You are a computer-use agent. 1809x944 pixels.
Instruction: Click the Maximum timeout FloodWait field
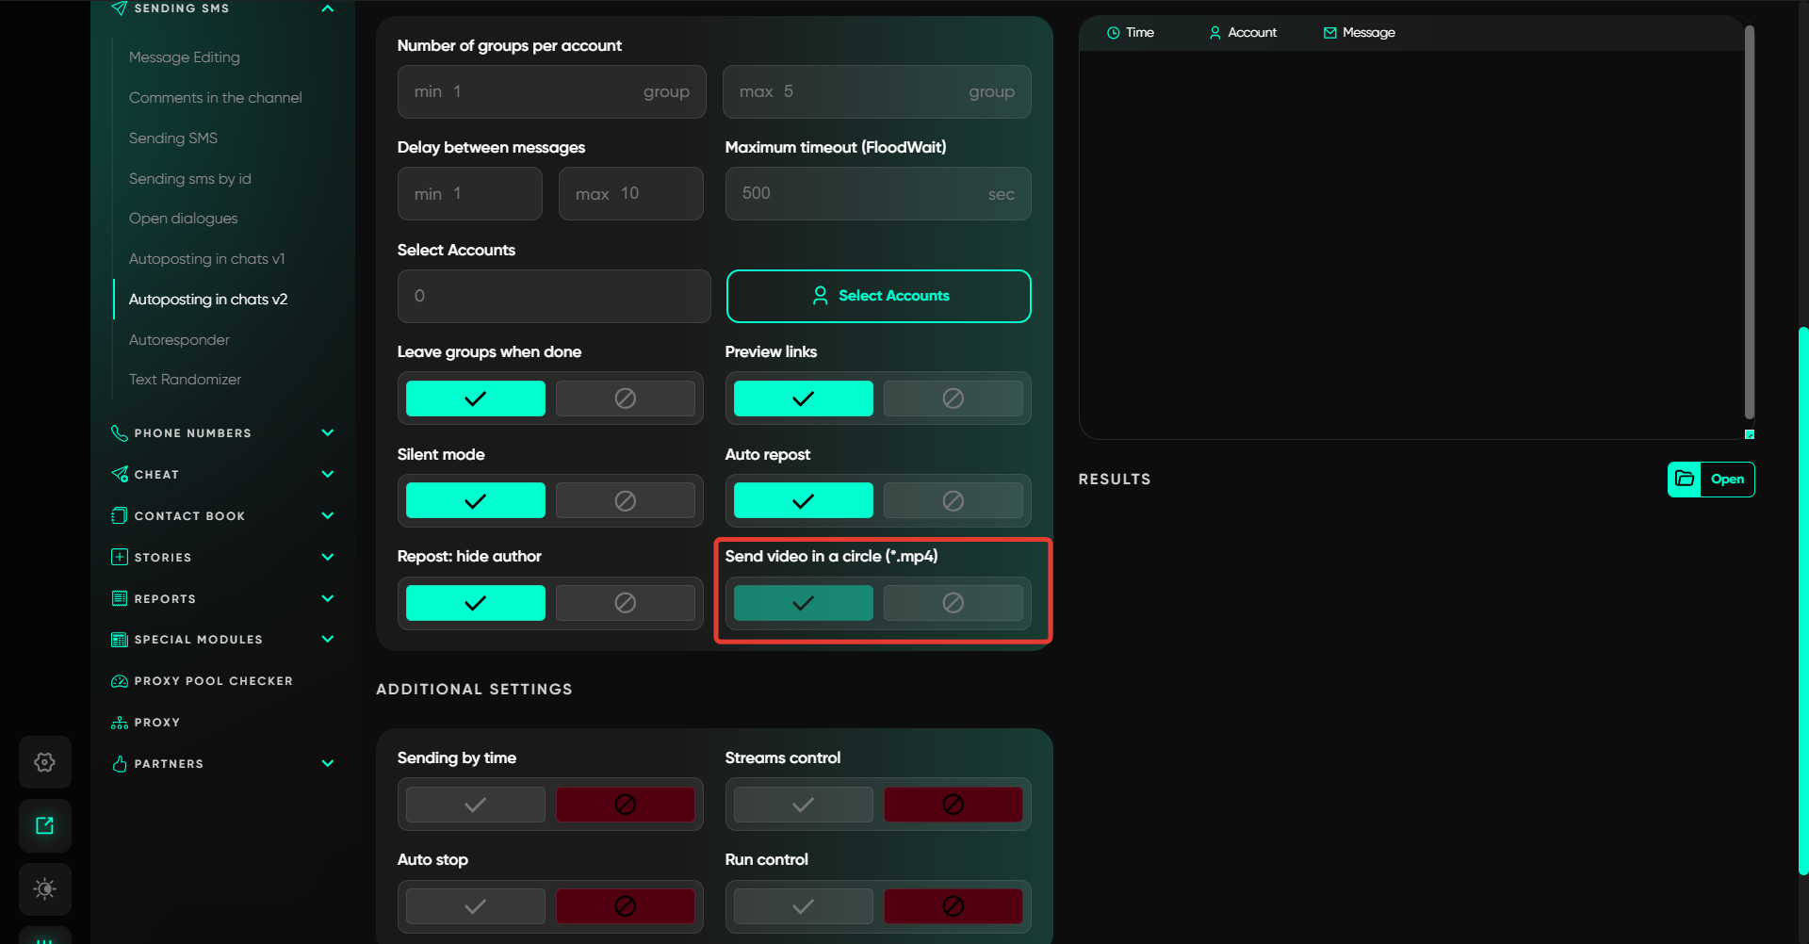[862, 194]
